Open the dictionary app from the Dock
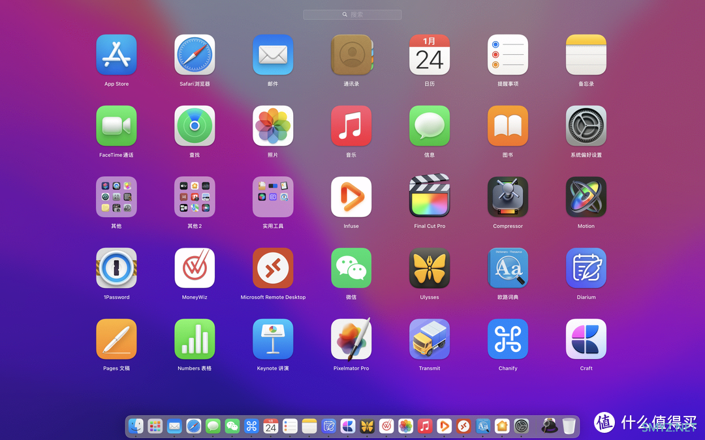Viewport: 705px width, 440px height. (x=483, y=426)
